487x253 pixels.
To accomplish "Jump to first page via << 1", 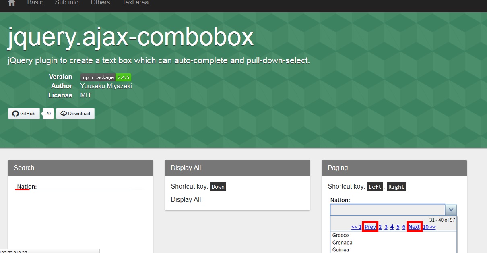I will click(x=356, y=227).
